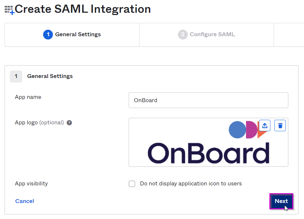
Task: Focus the App name input field
Action: pos(208,100)
